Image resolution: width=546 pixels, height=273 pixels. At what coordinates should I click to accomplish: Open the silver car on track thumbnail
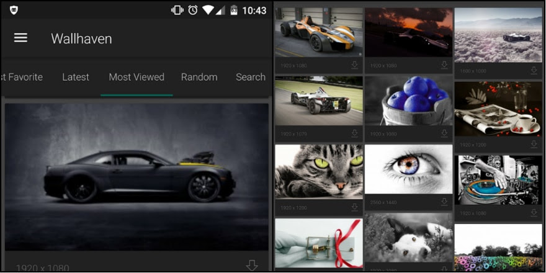[x=319, y=101]
